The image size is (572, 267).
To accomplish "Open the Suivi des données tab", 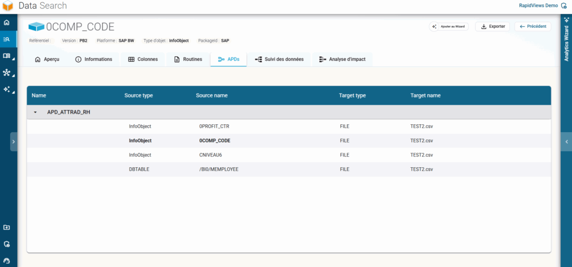I will pos(279,59).
